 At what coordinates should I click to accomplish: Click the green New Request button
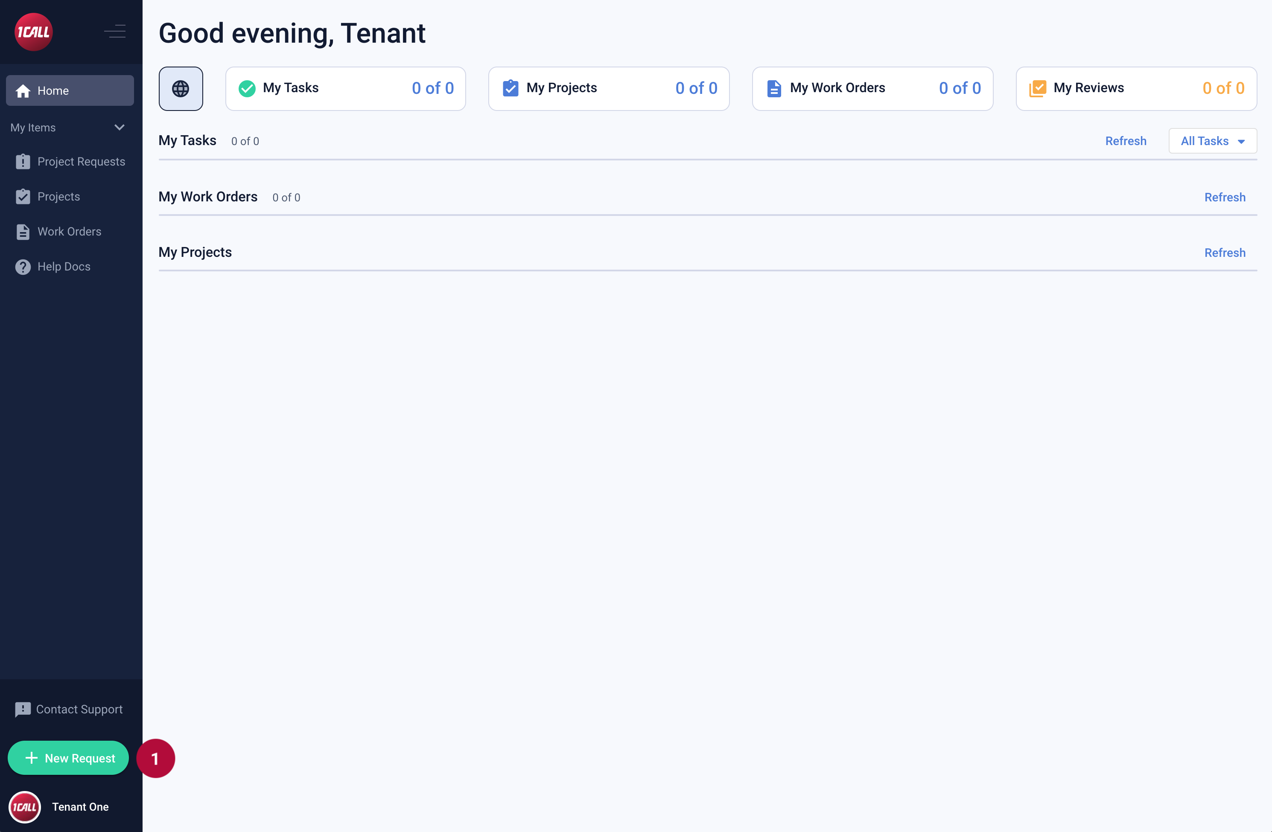[68, 758]
